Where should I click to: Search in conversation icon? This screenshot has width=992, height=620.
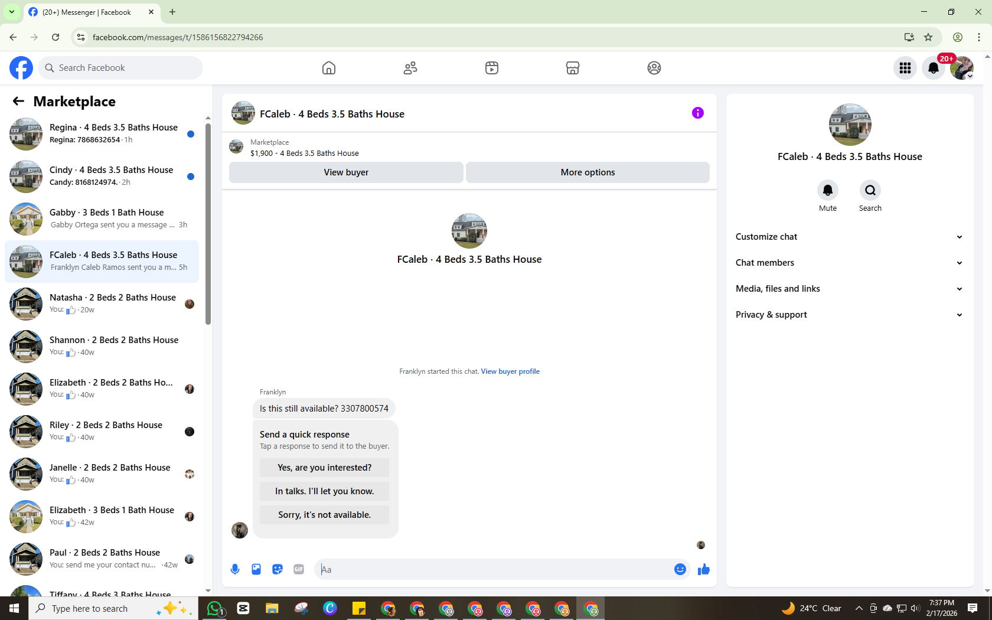coord(870,190)
